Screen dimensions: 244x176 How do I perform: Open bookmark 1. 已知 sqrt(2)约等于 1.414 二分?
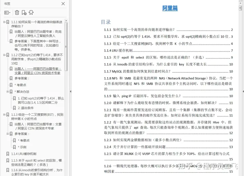(41, 100)
